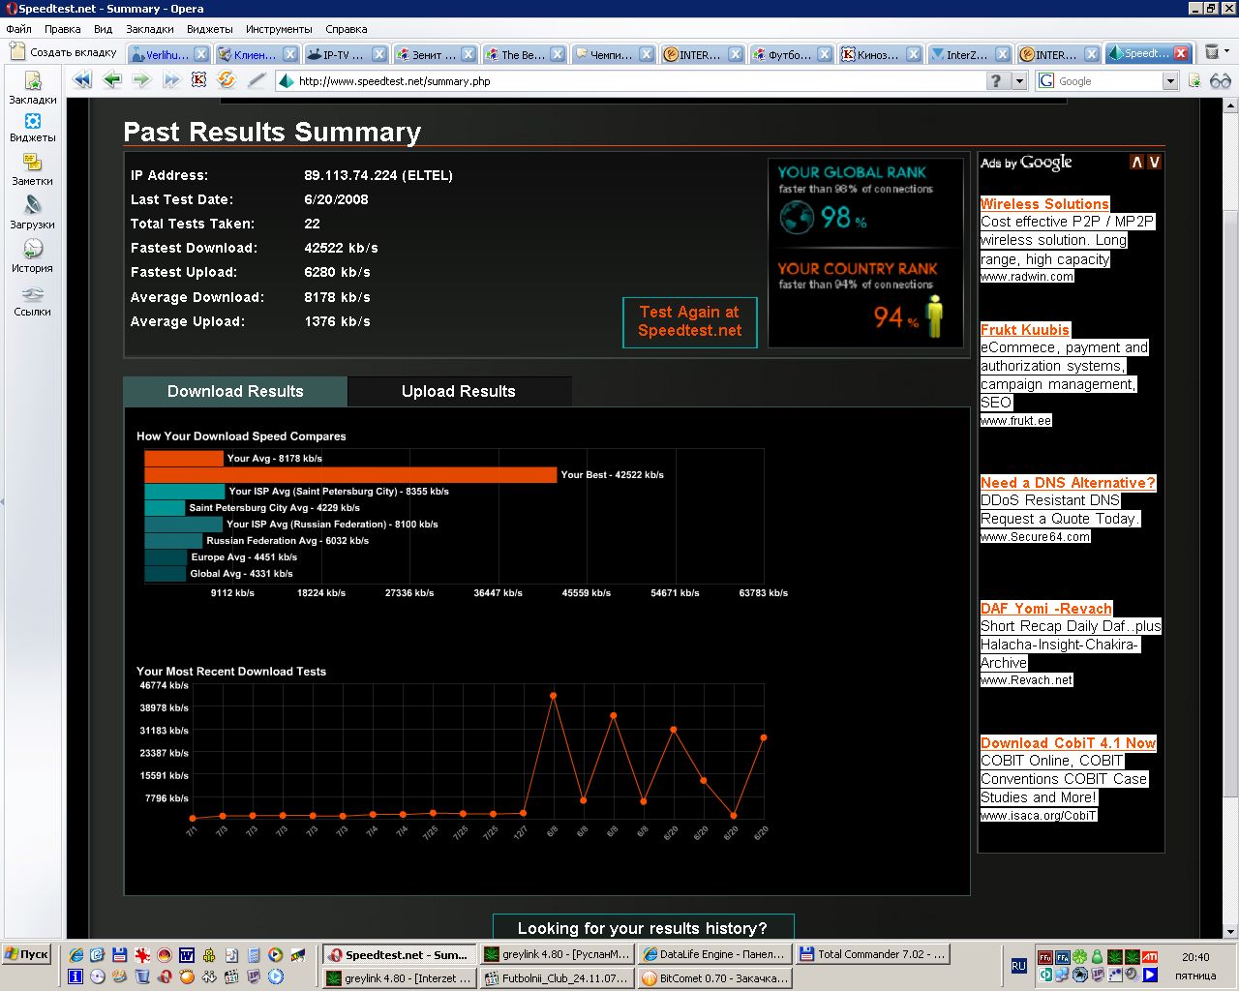The width and height of the screenshot is (1239, 991).
Task: Open the Виджеты menu in menu bar
Action: pos(209,29)
